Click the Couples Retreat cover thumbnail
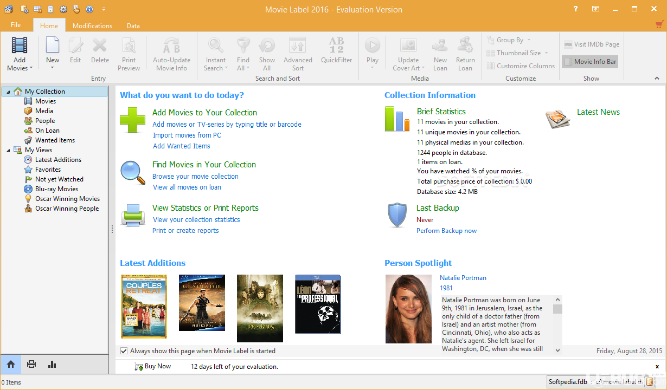The width and height of the screenshot is (667, 390). pos(144,306)
